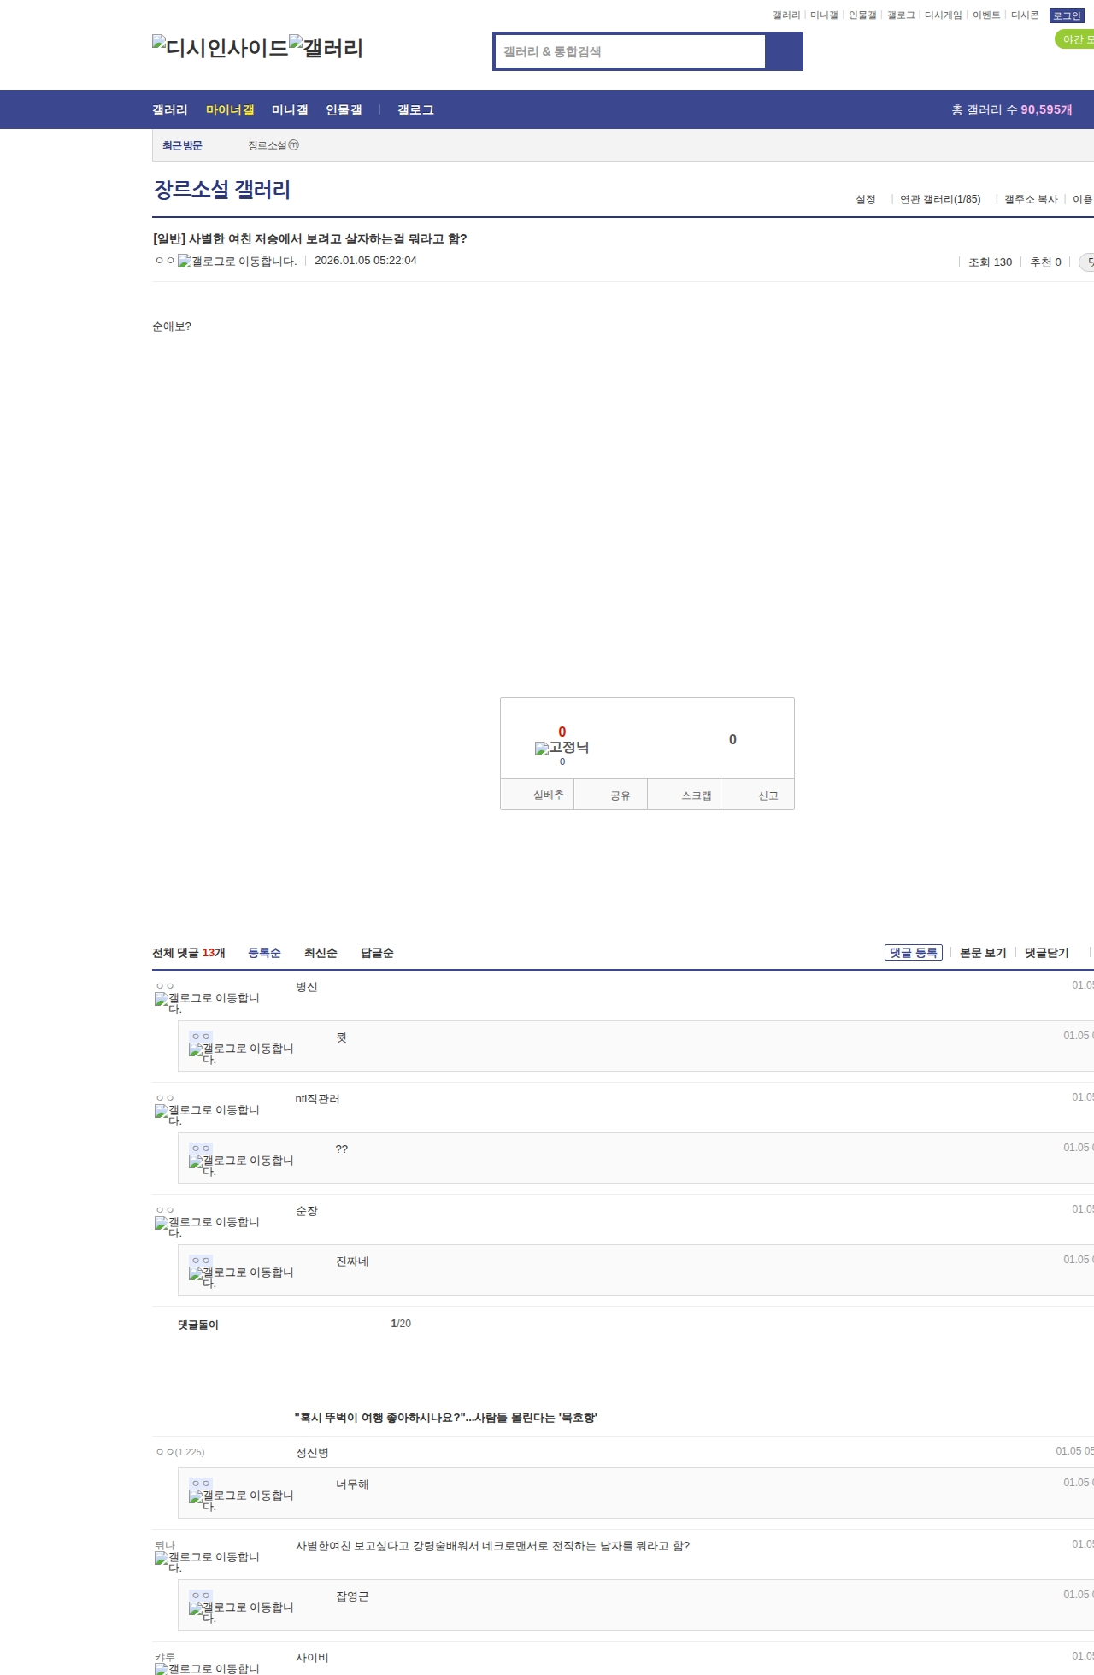Open the 설정 menu
The image size is (1094, 1675).
pyautogui.click(x=865, y=199)
